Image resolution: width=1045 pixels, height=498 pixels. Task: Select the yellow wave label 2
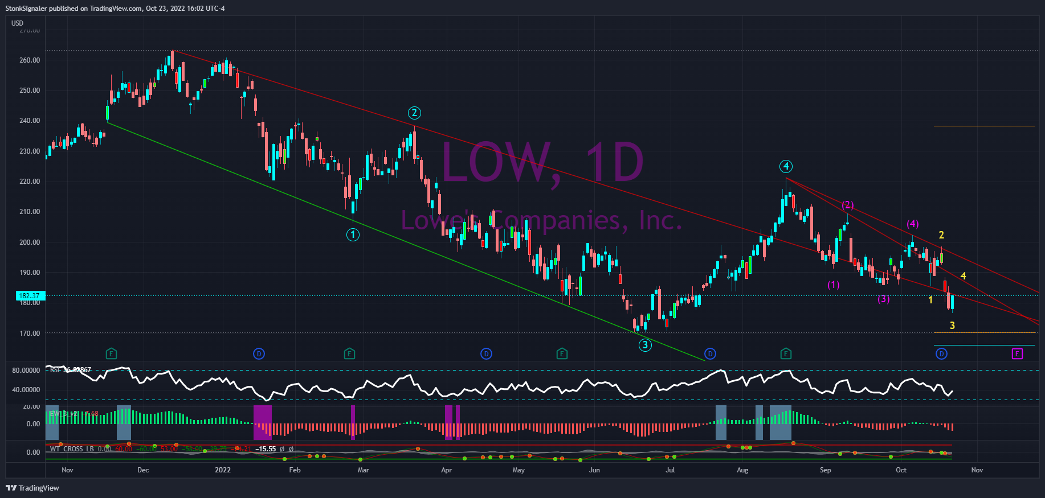941,234
